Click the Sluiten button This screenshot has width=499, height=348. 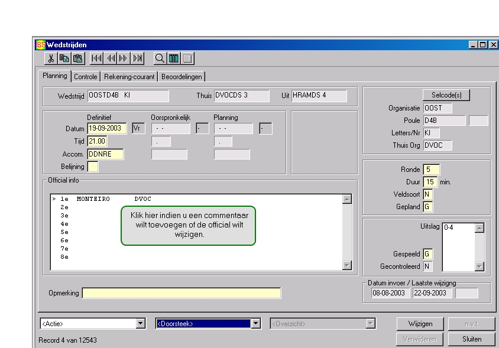(472, 339)
